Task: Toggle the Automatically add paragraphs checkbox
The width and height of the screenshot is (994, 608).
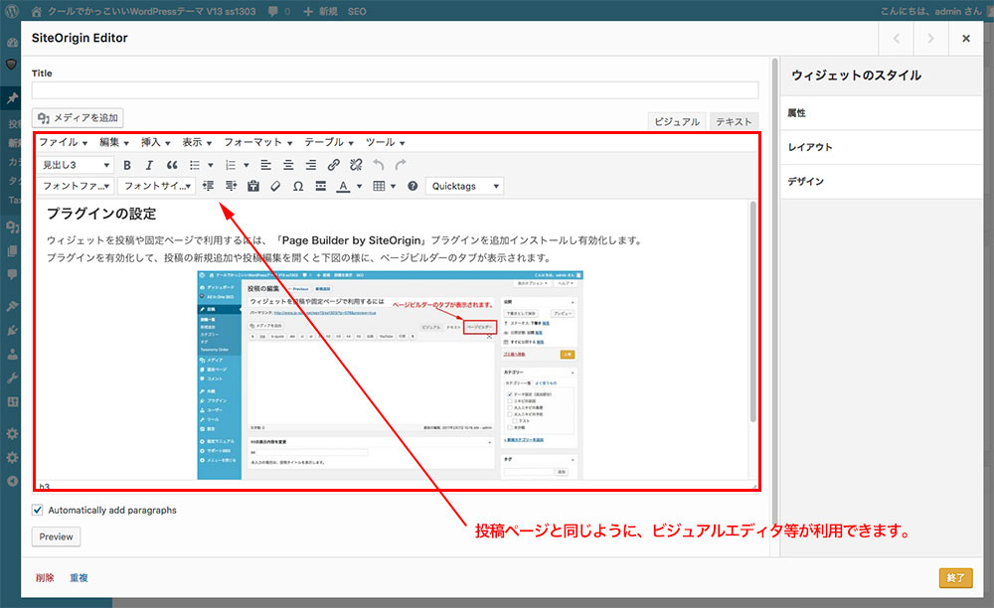Action: (38, 510)
